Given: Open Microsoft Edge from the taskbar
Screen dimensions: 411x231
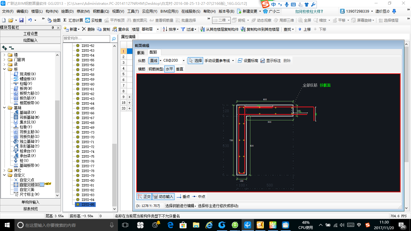Looking at the screenshot, I should (170, 225).
